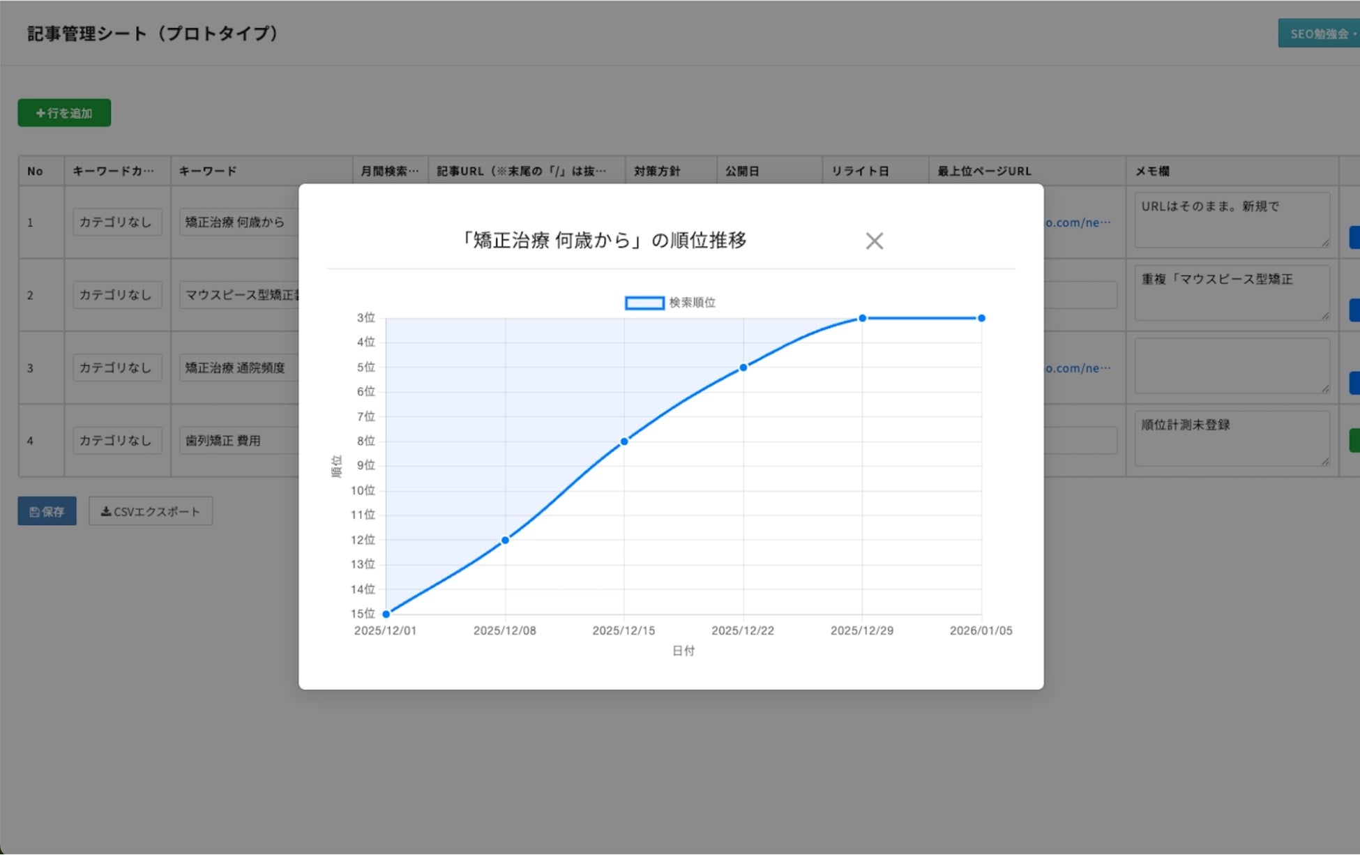Viewport: 1360px width, 855px height.
Task: Click the 2025/12/01 data point at 15位
Action: tap(386, 614)
